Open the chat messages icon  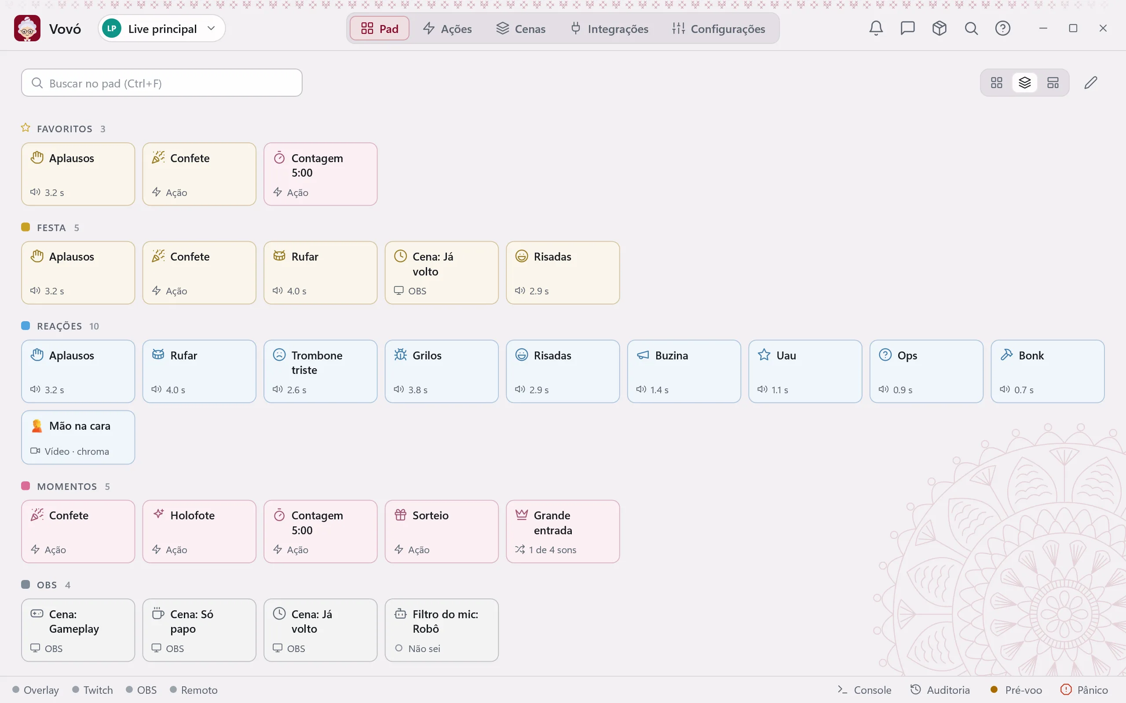point(907,29)
